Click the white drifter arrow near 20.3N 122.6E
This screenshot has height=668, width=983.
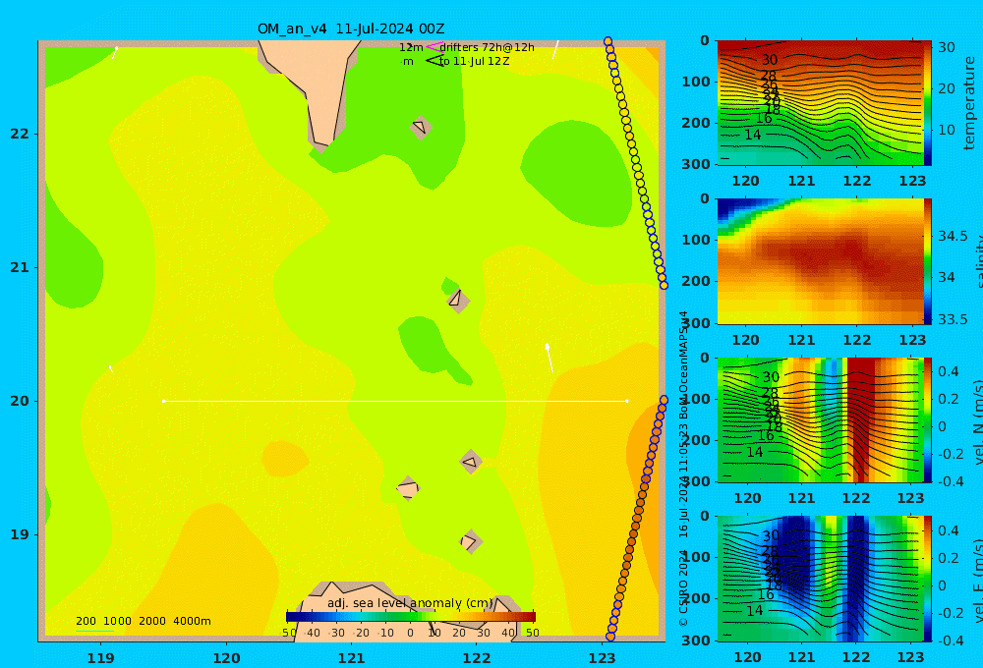click(549, 358)
